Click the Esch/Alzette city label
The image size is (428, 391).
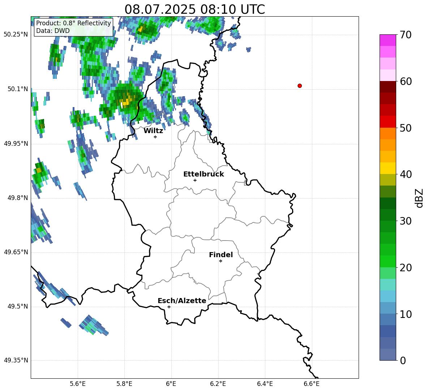point(182,301)
